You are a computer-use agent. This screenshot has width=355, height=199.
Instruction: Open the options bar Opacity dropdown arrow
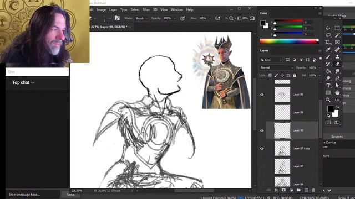[175, 18]
